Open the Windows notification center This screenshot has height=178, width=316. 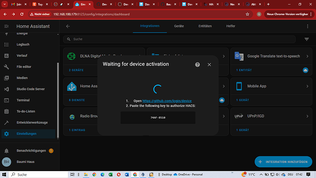point(308,175)
